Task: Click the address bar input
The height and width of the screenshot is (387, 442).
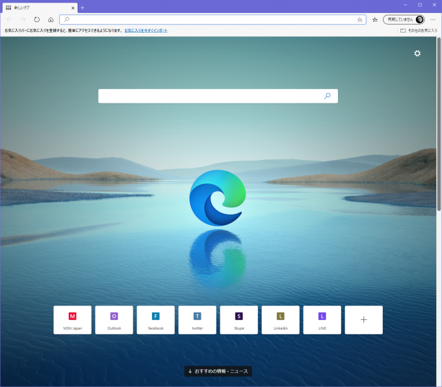Action: 213,20
